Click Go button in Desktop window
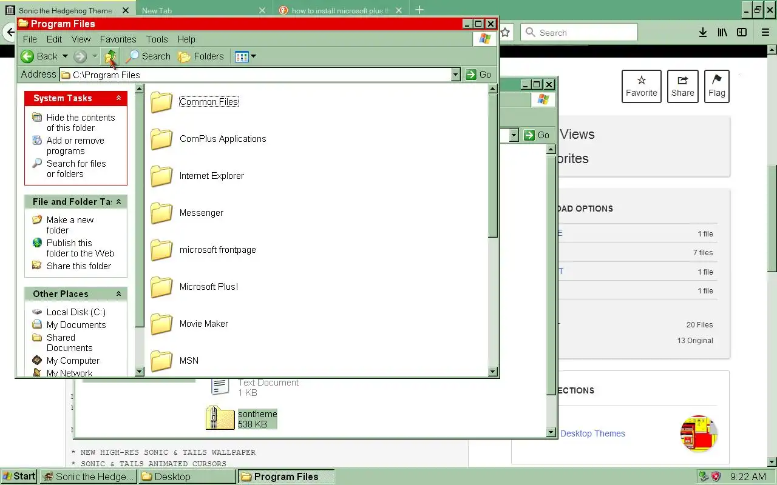Image resolution: width=777 pixels, height=485 pixels. coord(537,135)
